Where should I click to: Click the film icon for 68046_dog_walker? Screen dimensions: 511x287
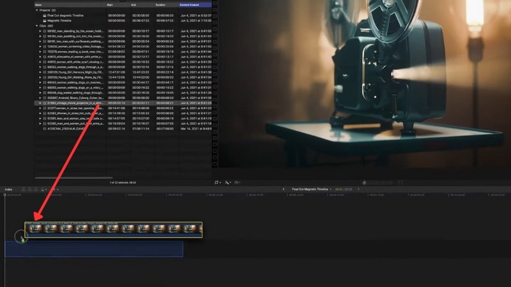[45, 92]
